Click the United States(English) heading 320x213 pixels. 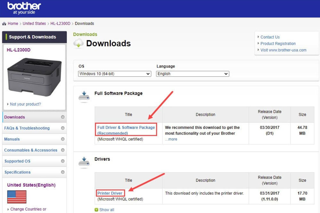[31, 185]
